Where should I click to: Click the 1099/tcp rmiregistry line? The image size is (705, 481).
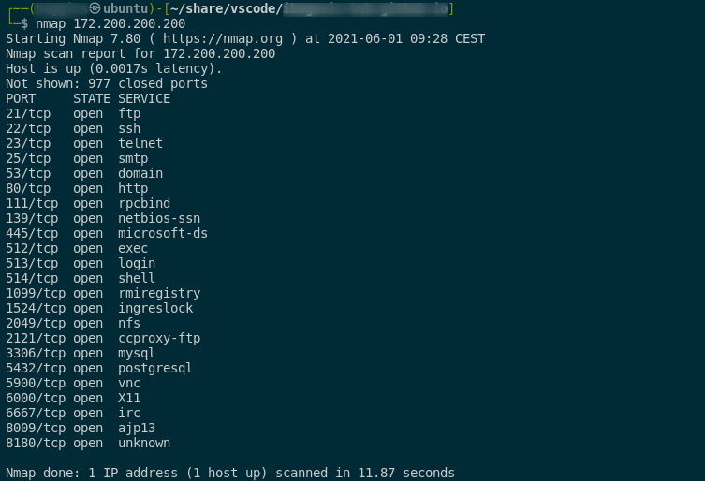(103, 294)
